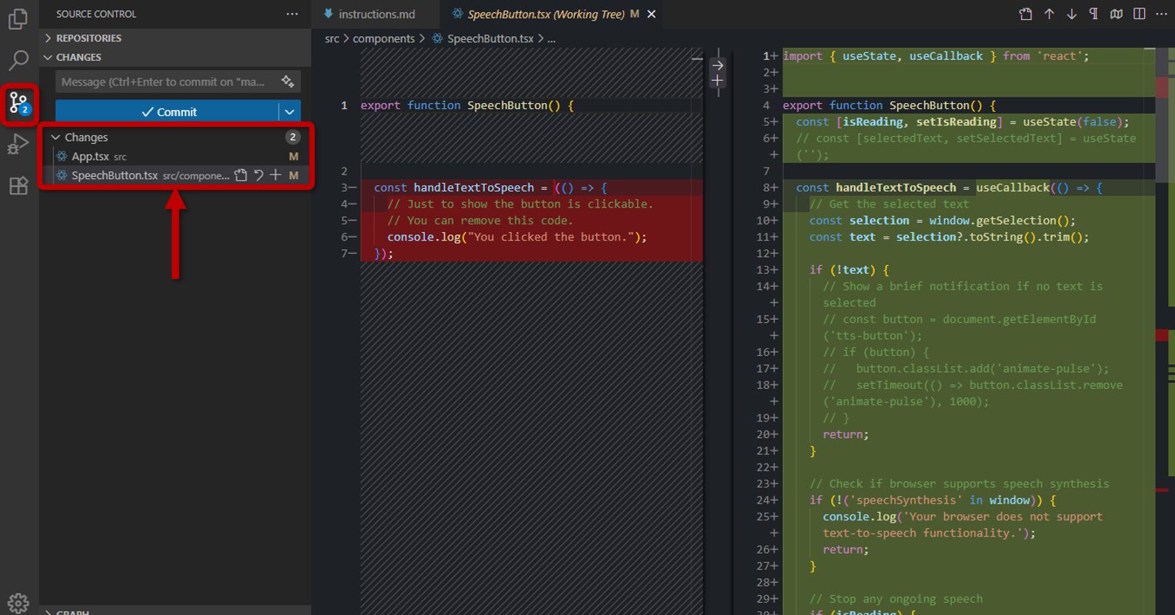Screen dimensions: 1175x615
Task: Generate commit message with sparkle icon
Action: pos(288,81)
